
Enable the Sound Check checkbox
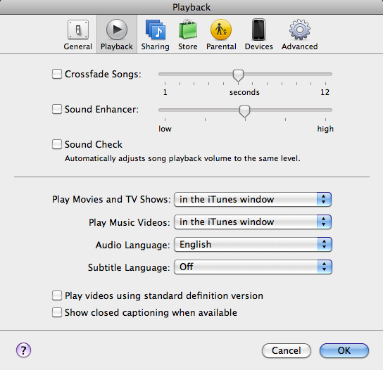coord(57,144)
